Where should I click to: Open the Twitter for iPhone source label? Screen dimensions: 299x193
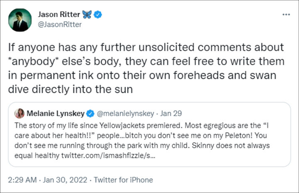pos(123,180)
